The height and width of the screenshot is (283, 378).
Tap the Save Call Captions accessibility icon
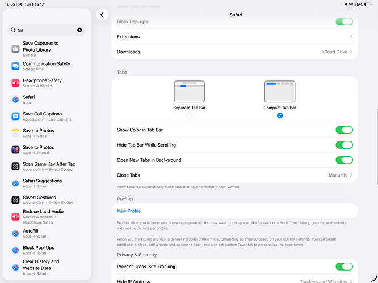point(15,117)
